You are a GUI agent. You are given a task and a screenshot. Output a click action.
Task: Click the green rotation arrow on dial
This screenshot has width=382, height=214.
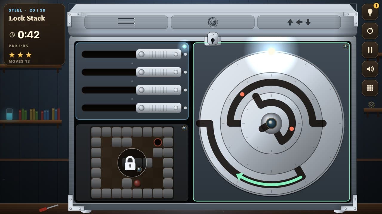(x=269, y=180)
